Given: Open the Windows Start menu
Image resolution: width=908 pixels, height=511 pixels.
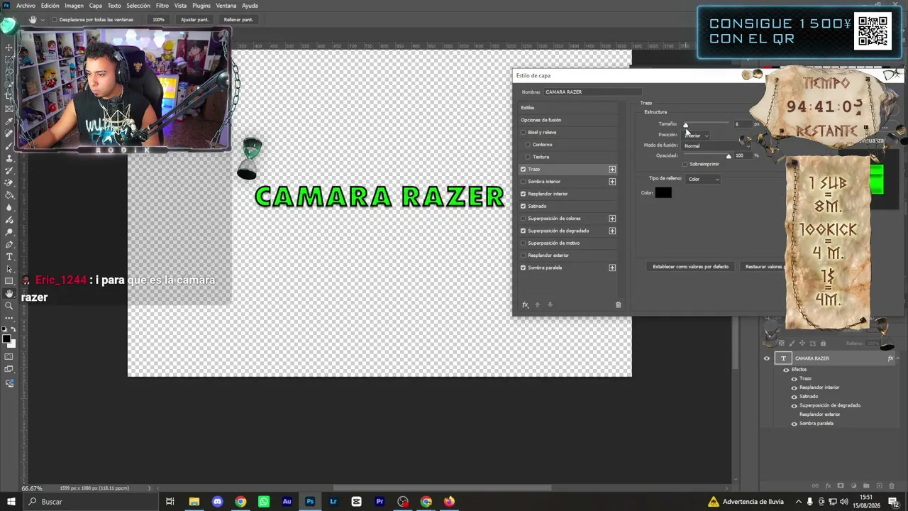Looking at the screenshot, I should (x=11, y=502).
